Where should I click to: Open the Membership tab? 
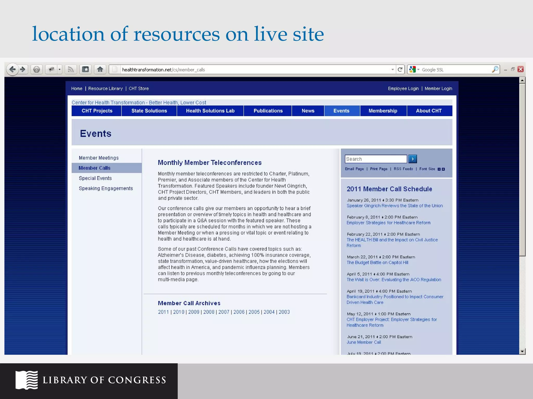click(383, 111)
